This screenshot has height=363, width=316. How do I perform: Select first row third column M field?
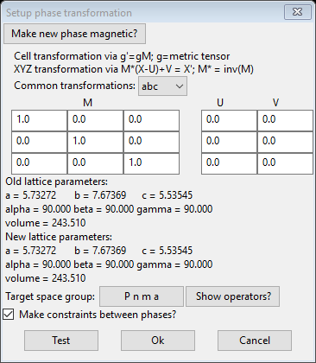pos(151,120)
